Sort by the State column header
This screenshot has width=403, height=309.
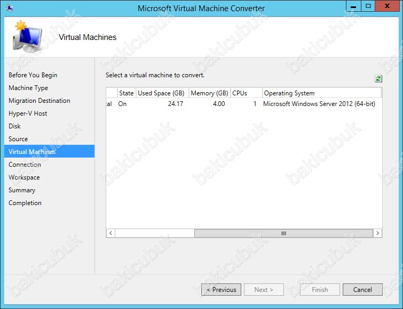[126, 93]
